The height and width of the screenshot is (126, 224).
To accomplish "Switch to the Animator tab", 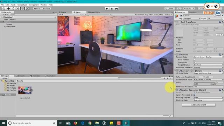I will click(x=35, y=76).
